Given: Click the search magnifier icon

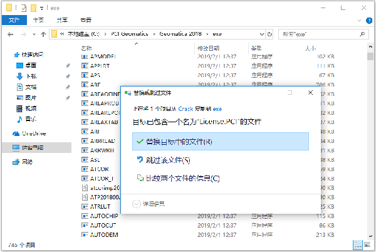Looking at the screenshot, I should (x=362, y=34).
